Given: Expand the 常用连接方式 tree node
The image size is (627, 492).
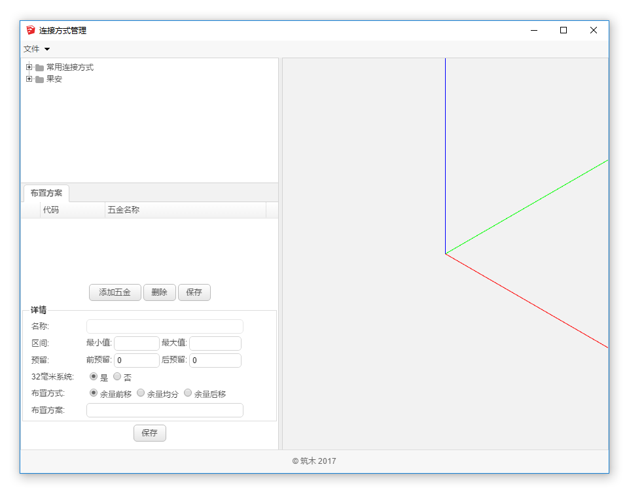Looking at the screenshot, I should (x=29, y=67).
